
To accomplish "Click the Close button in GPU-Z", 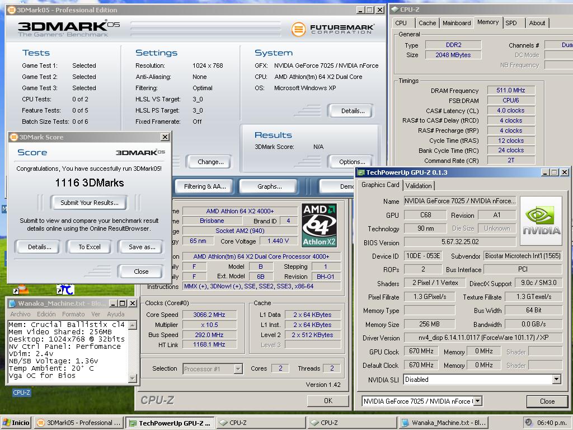I will [547, 401].
